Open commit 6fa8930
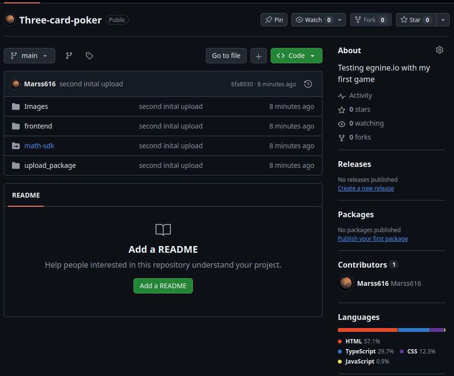 click(x=242, y=84)
